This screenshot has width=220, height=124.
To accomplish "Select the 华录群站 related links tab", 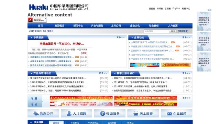I will 75,123.
